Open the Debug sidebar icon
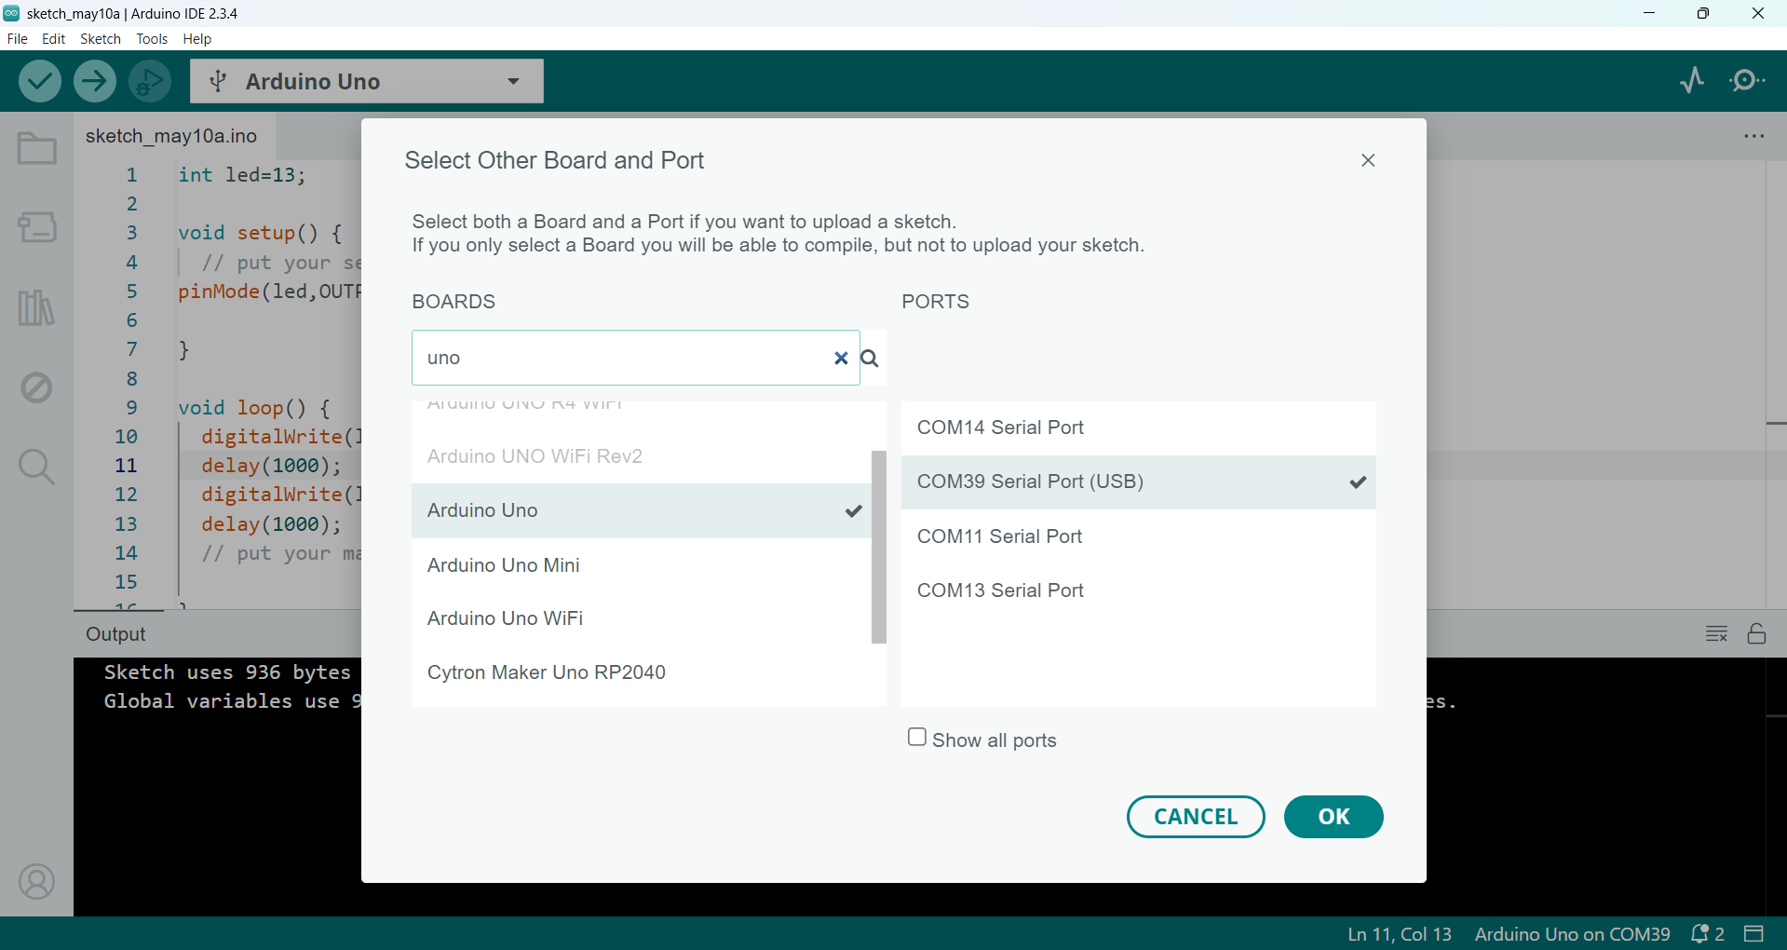 [x=37, y=387]
